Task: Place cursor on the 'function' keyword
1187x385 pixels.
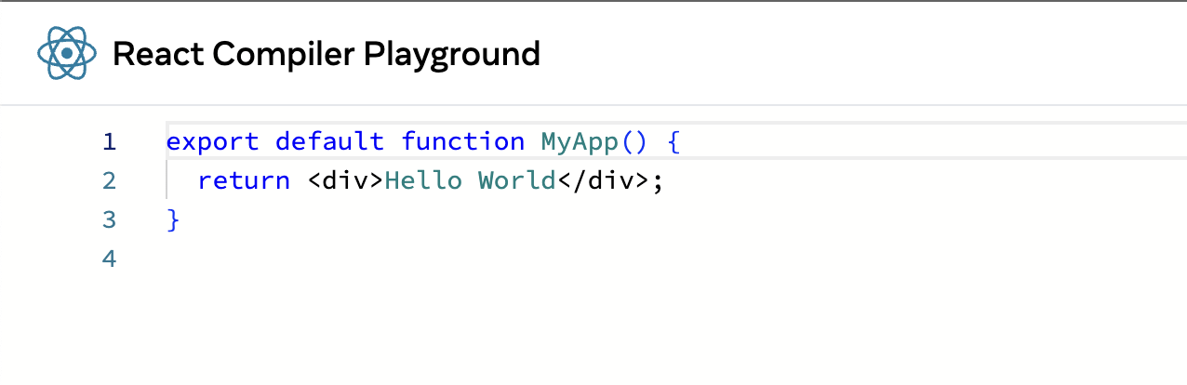Action: [x=463, y=141]
